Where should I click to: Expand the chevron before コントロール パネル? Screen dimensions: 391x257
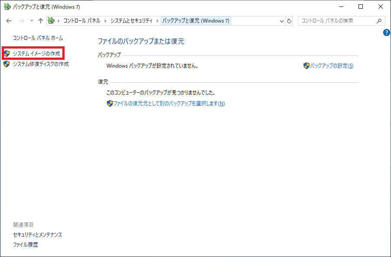pyautogui.click(x=58, y=21)
